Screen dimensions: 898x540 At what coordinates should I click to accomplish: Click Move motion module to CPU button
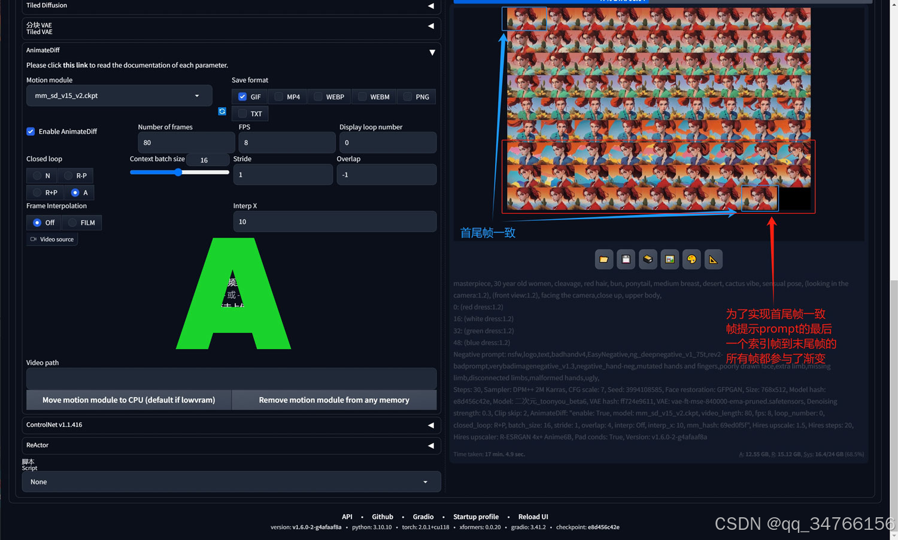129,400
